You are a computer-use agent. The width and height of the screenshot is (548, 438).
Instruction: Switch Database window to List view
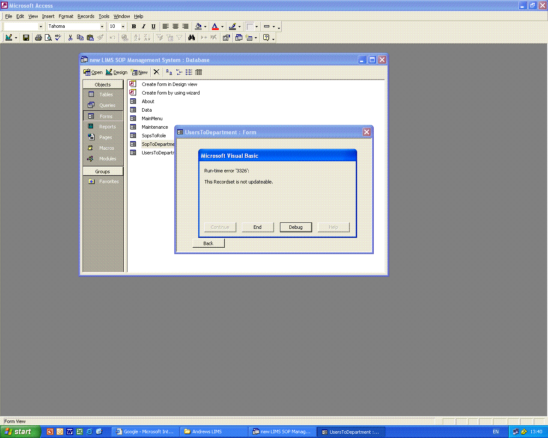pyautogui.click(x=189, y=72)
